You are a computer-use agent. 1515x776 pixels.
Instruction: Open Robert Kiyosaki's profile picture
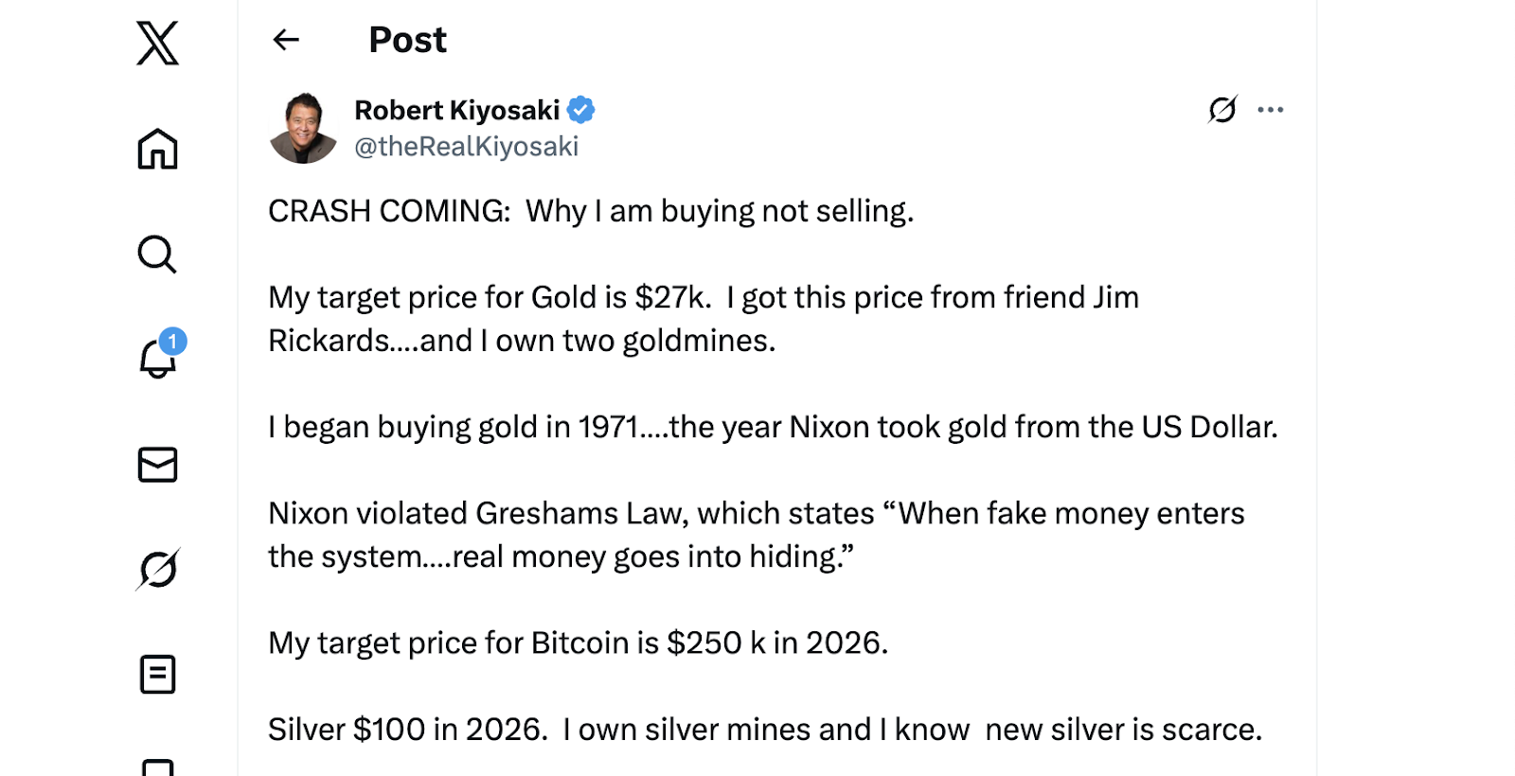click(303, 128)
